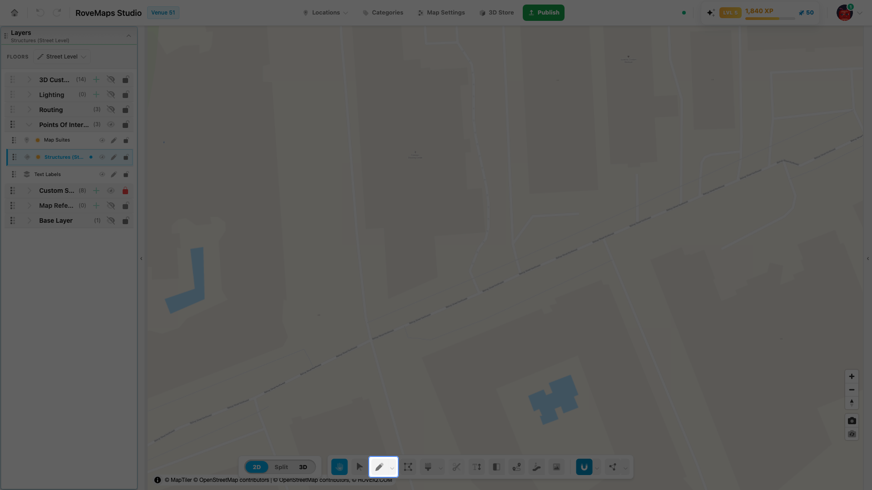Image resolution: width=872 pixels, height=490 pixels.
Task: Open the Locations menu
Action: 326,13
